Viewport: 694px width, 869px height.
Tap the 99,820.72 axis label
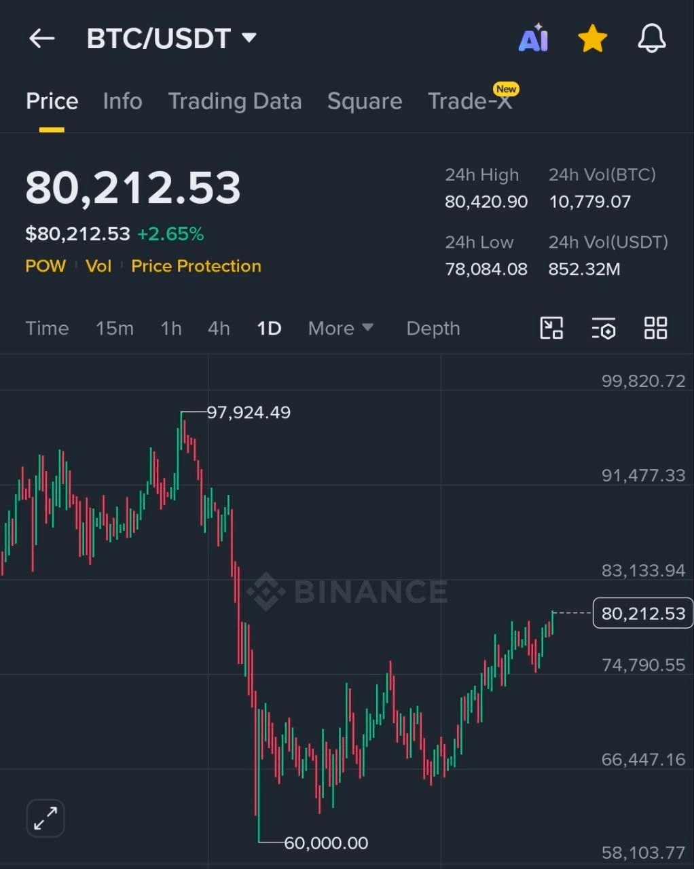(x=643, y=381)
